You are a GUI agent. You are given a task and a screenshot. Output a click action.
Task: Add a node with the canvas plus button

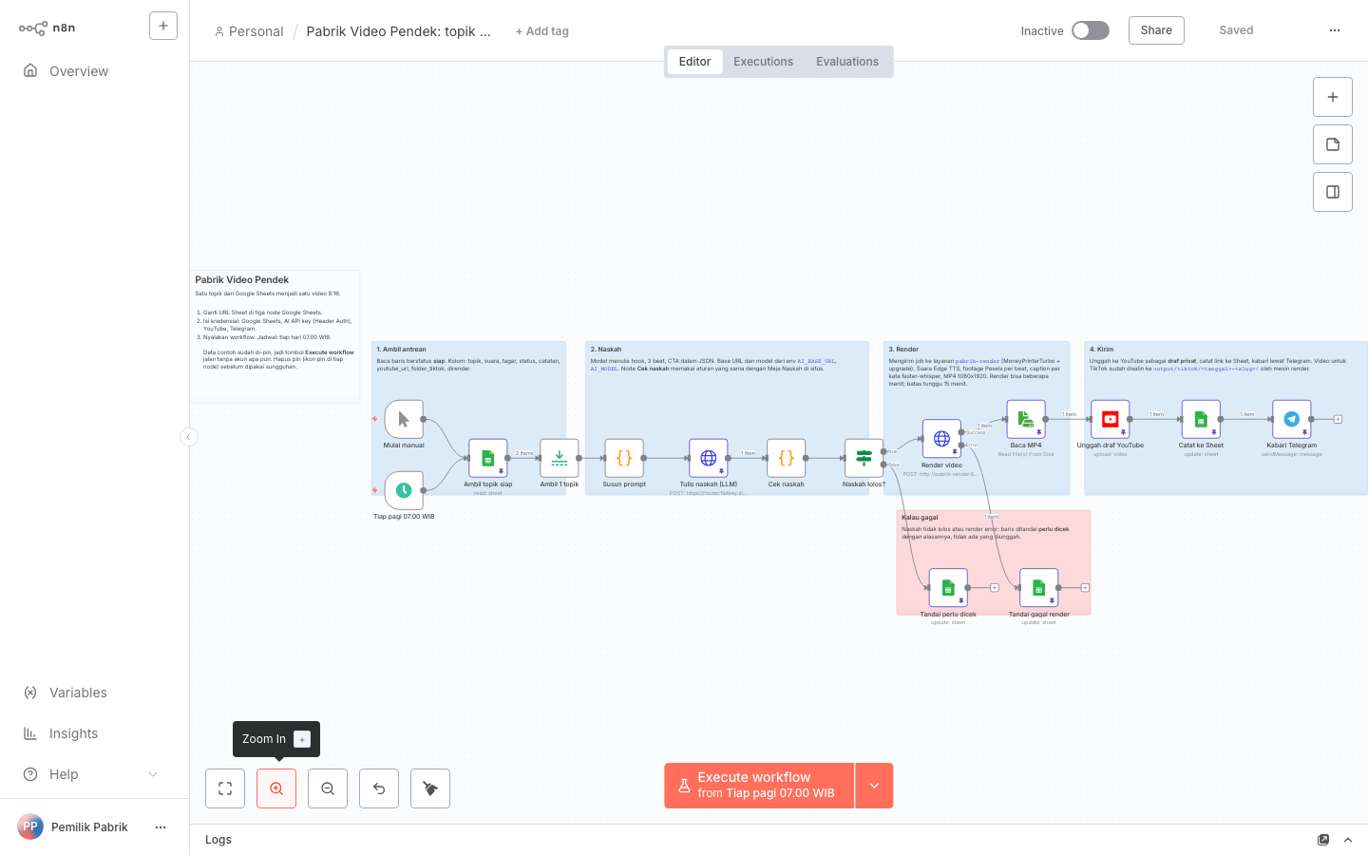[x=1333, y=97]
